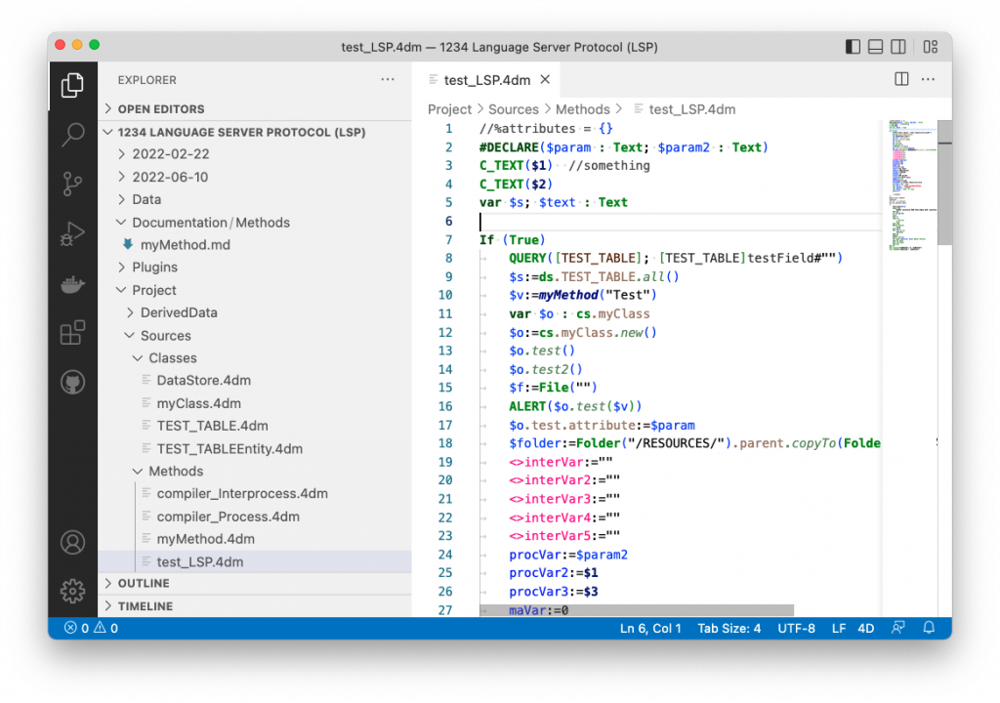Open TEST_TABLE.4dm file
Image resolution: width=1000 pixels, height=703 pixels.
tap(255, 426)
